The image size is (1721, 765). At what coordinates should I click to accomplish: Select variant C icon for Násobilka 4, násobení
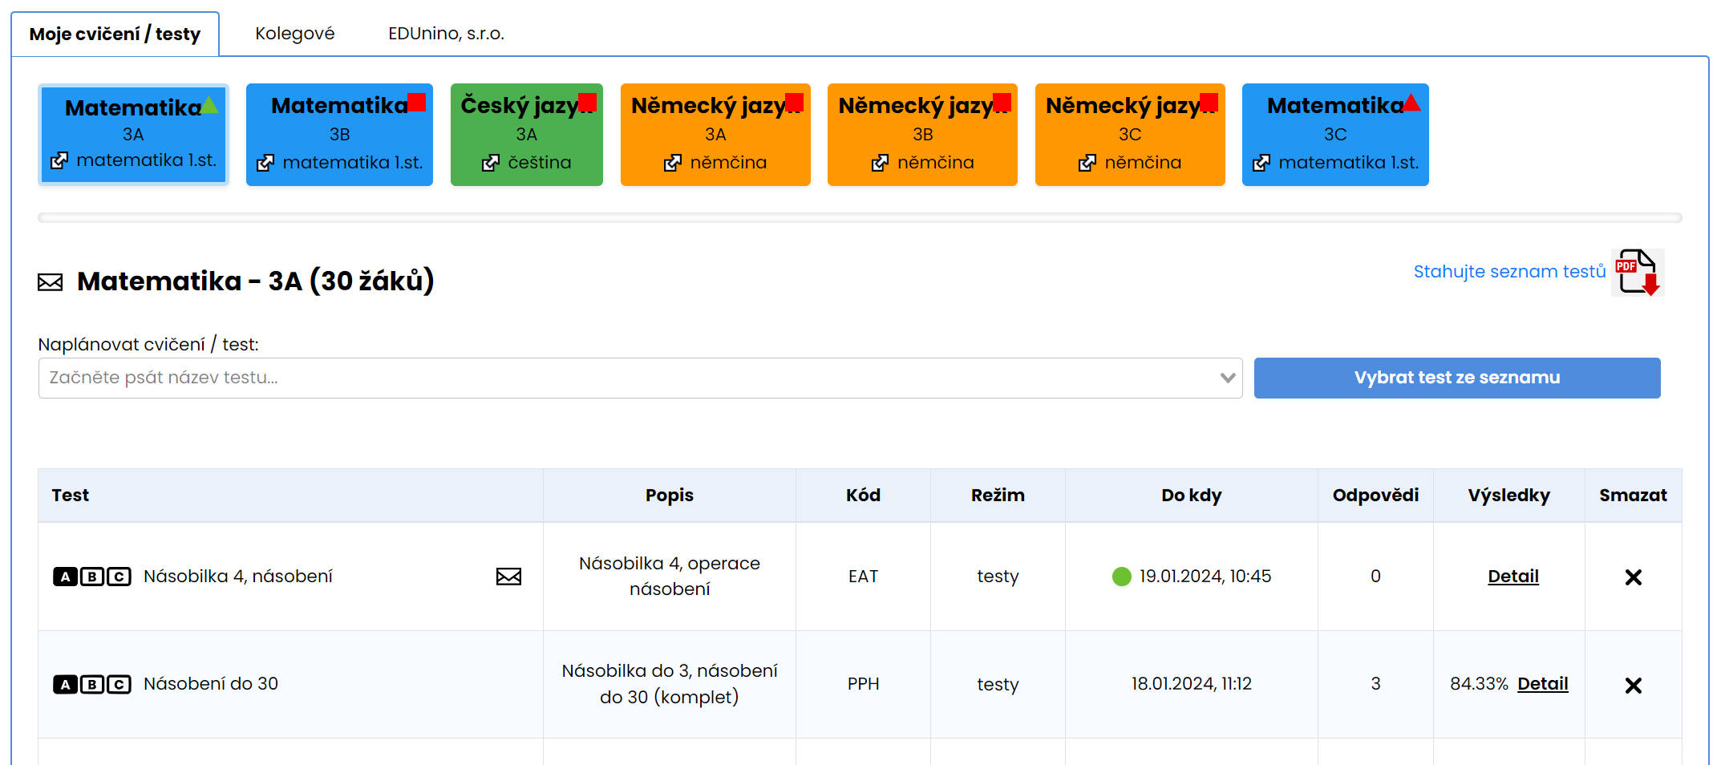pos(119,577)
